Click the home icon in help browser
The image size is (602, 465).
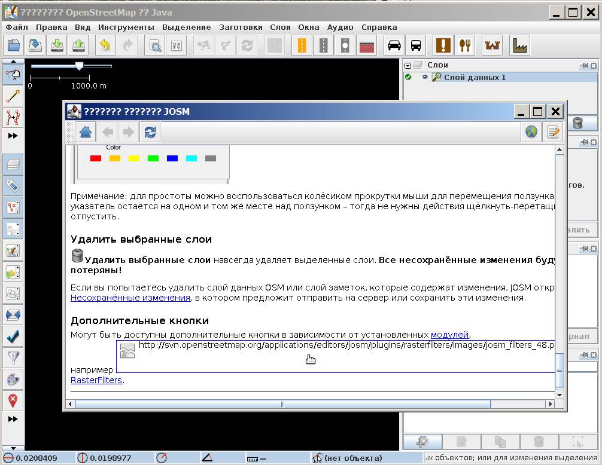[x=86, y=132]
